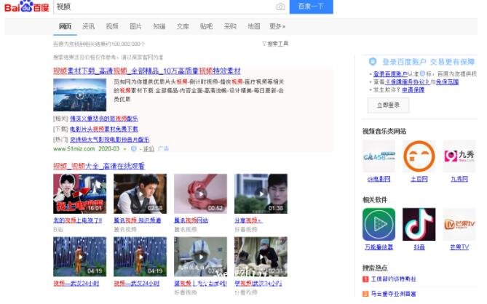Expand the 搜索工具 filter options
The width and height of the screenshot is (487, 304).
pos(274,44)
